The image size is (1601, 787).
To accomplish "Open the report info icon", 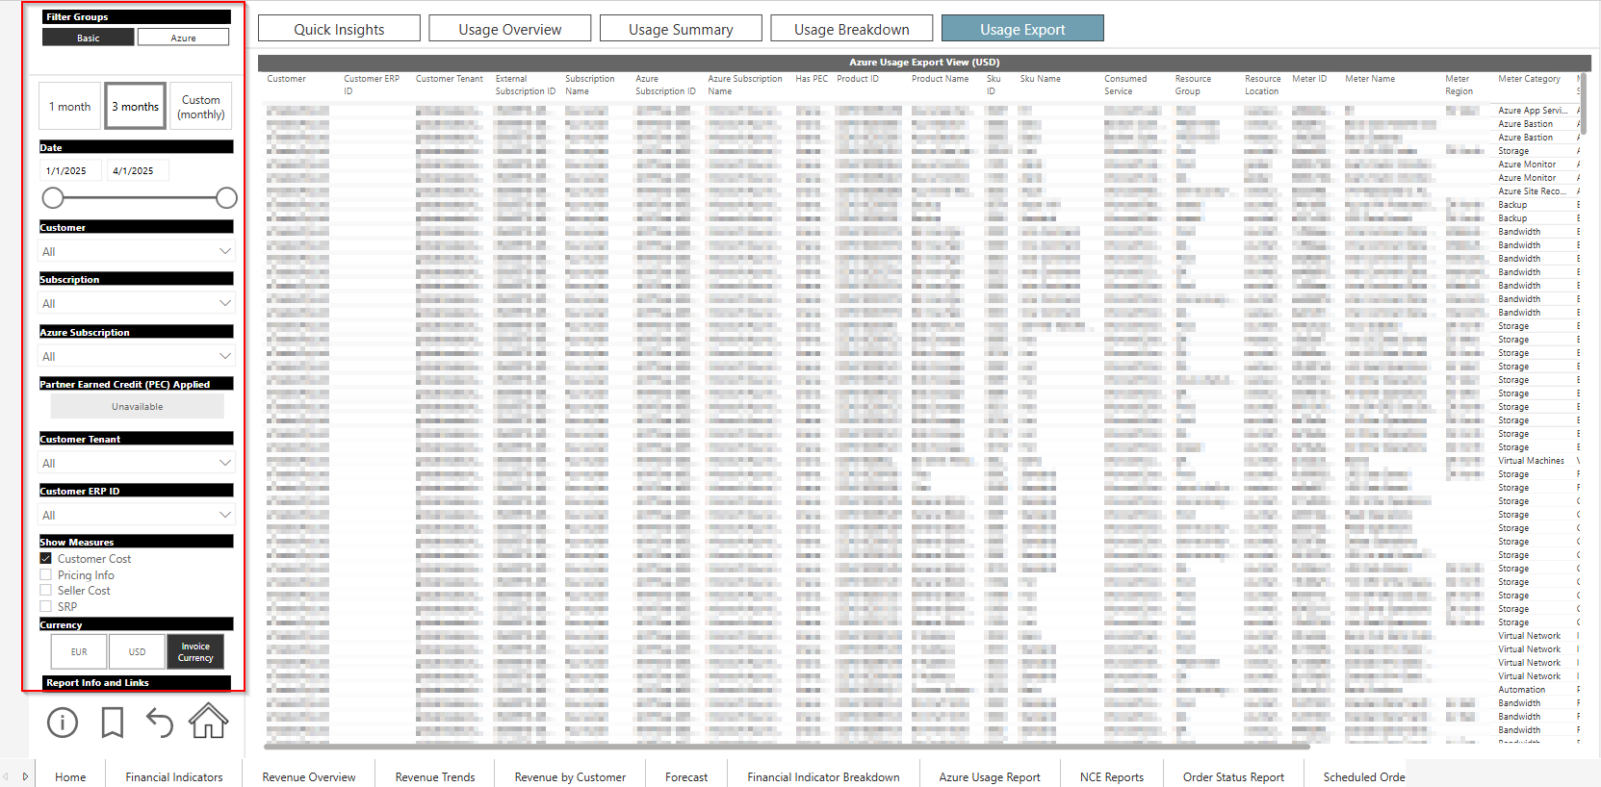I will point(63,723).
